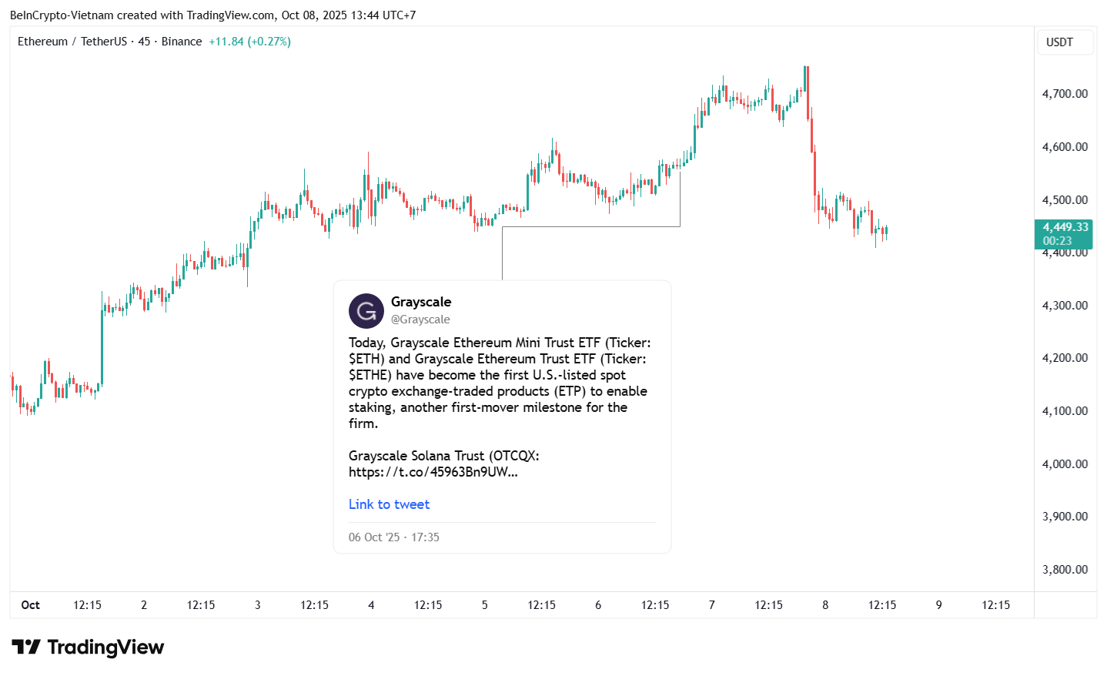1107x676 pixels.
Task: Click the 4,700.00 price scale label
Action: [1065, 94]
